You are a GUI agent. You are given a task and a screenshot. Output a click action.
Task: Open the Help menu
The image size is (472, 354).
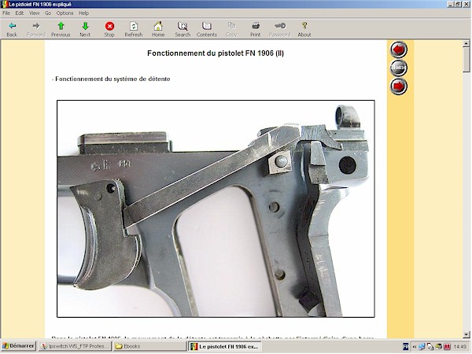pyautogui.click(x=83, y=13)
